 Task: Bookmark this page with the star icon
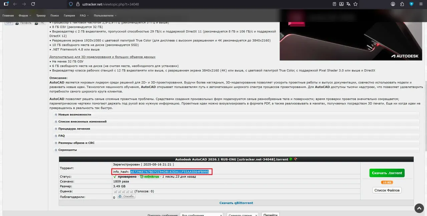pyautogui.click(x=356, y=4)
